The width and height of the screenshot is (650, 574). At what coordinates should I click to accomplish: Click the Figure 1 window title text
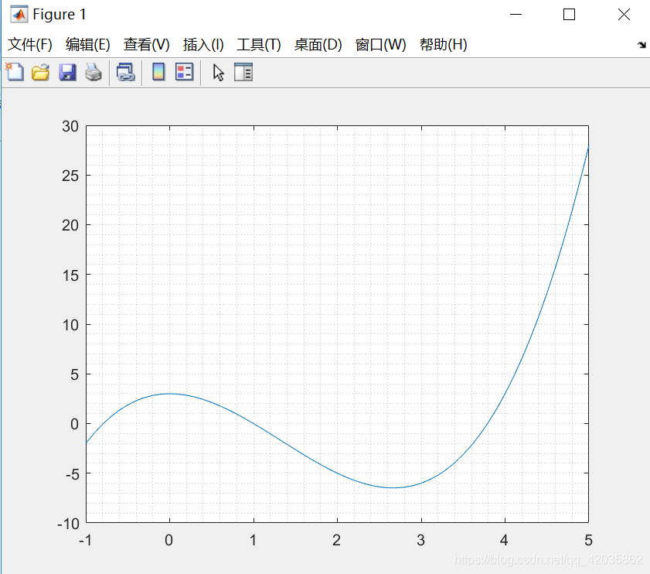click(60, 15)
